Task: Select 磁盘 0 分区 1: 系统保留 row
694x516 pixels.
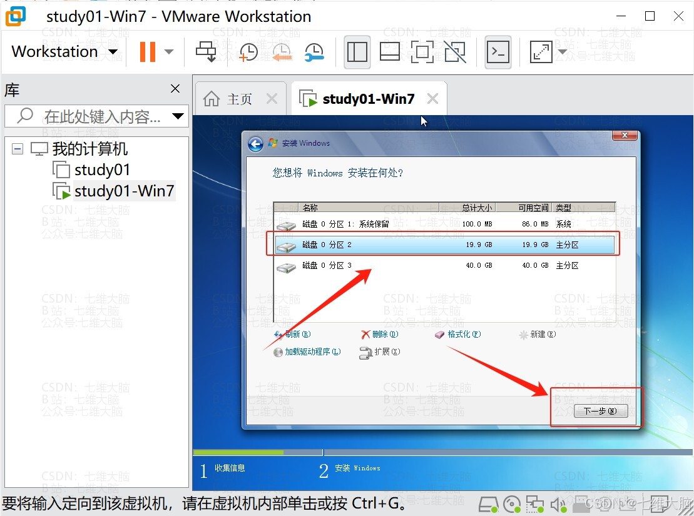Action: pyautogui.click(x=444, y=224)
